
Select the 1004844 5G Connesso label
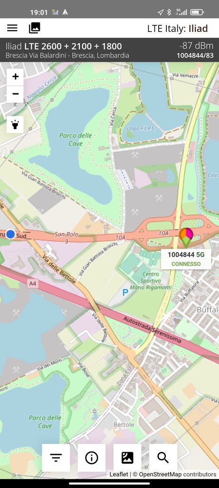pos(186,259)
